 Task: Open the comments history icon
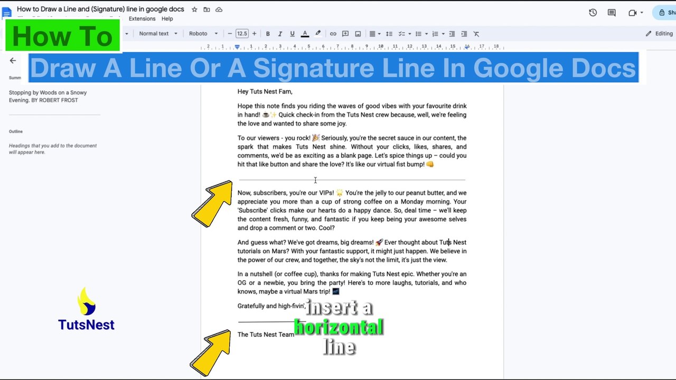612,13
